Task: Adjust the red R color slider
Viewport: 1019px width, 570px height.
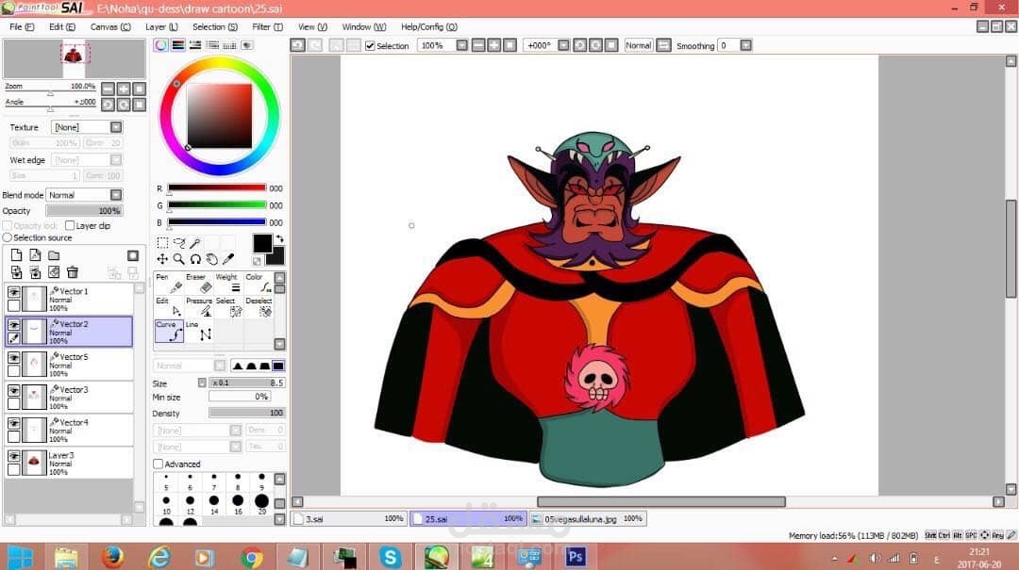Action: (217, 188)
